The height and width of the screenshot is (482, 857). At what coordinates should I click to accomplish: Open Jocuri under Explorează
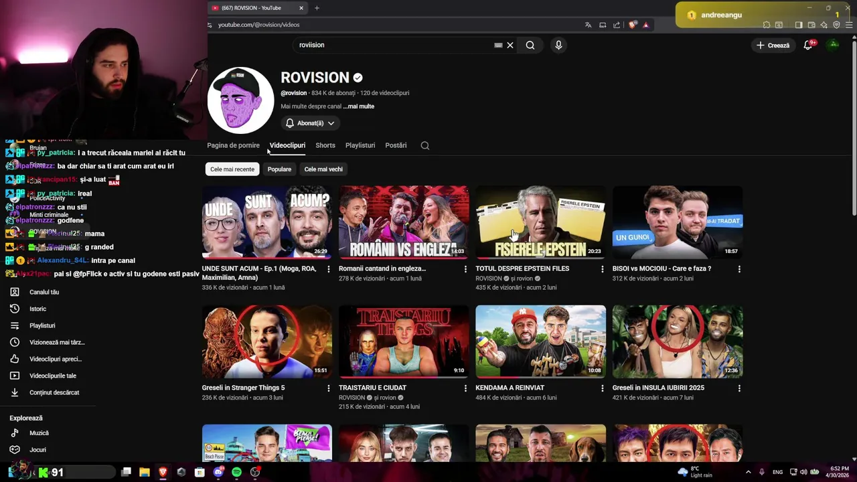37,450
